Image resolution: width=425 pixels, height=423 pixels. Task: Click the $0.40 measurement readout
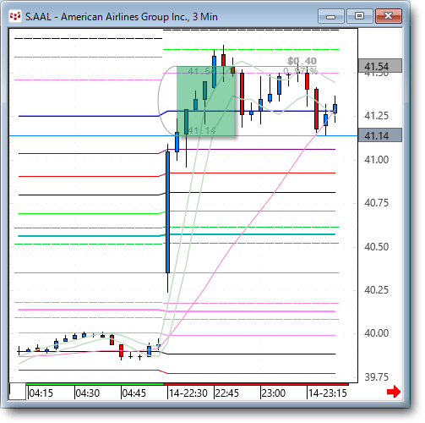pos(302,61)
